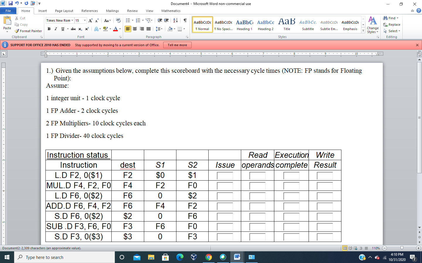The height and width of the screenshot is (263, 422).
Task: Justify the paragraph text
Action: [149, 29]
